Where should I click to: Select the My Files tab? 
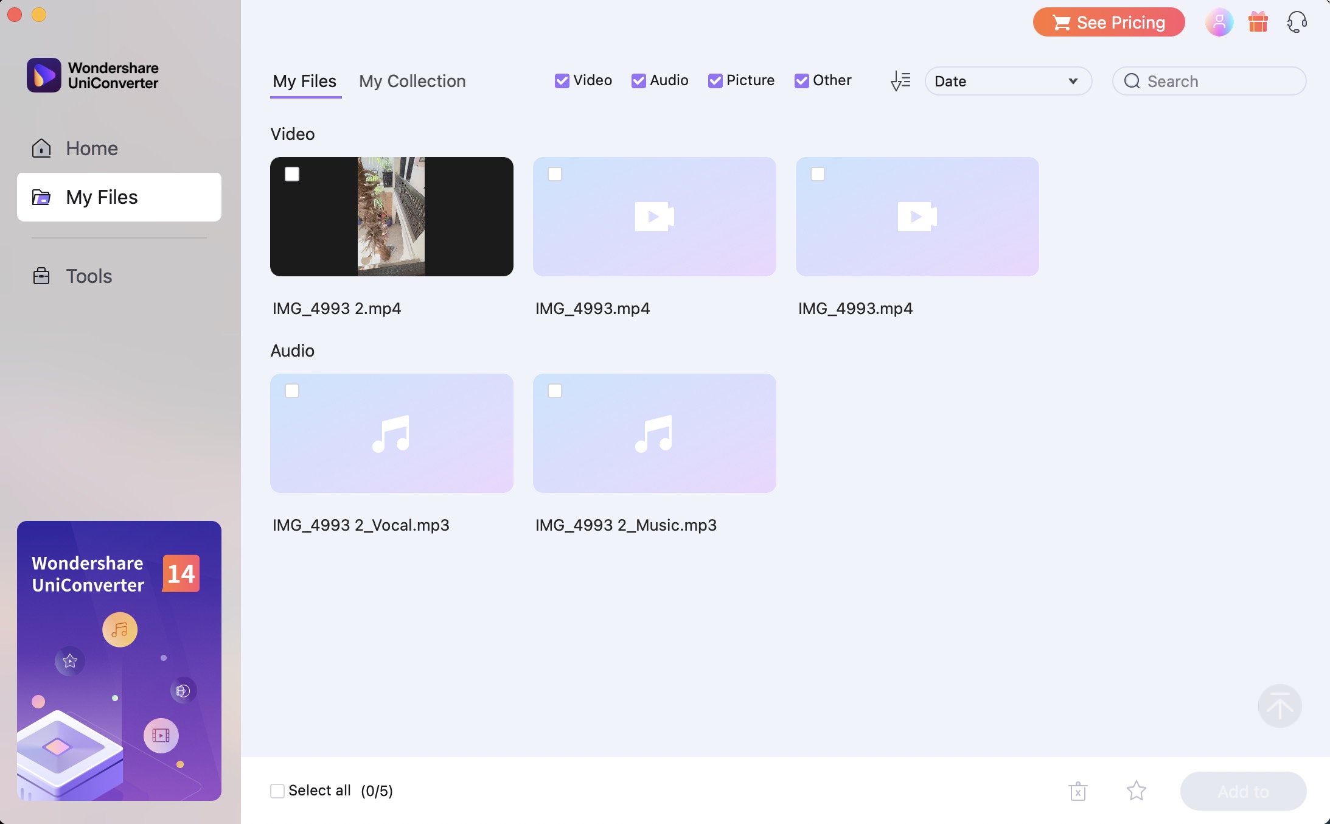coord(304,80)
